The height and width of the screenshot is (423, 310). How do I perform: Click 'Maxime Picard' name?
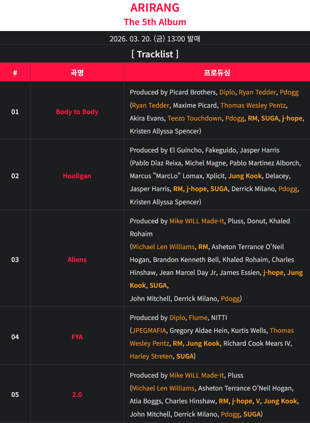(x=195, y=105)
